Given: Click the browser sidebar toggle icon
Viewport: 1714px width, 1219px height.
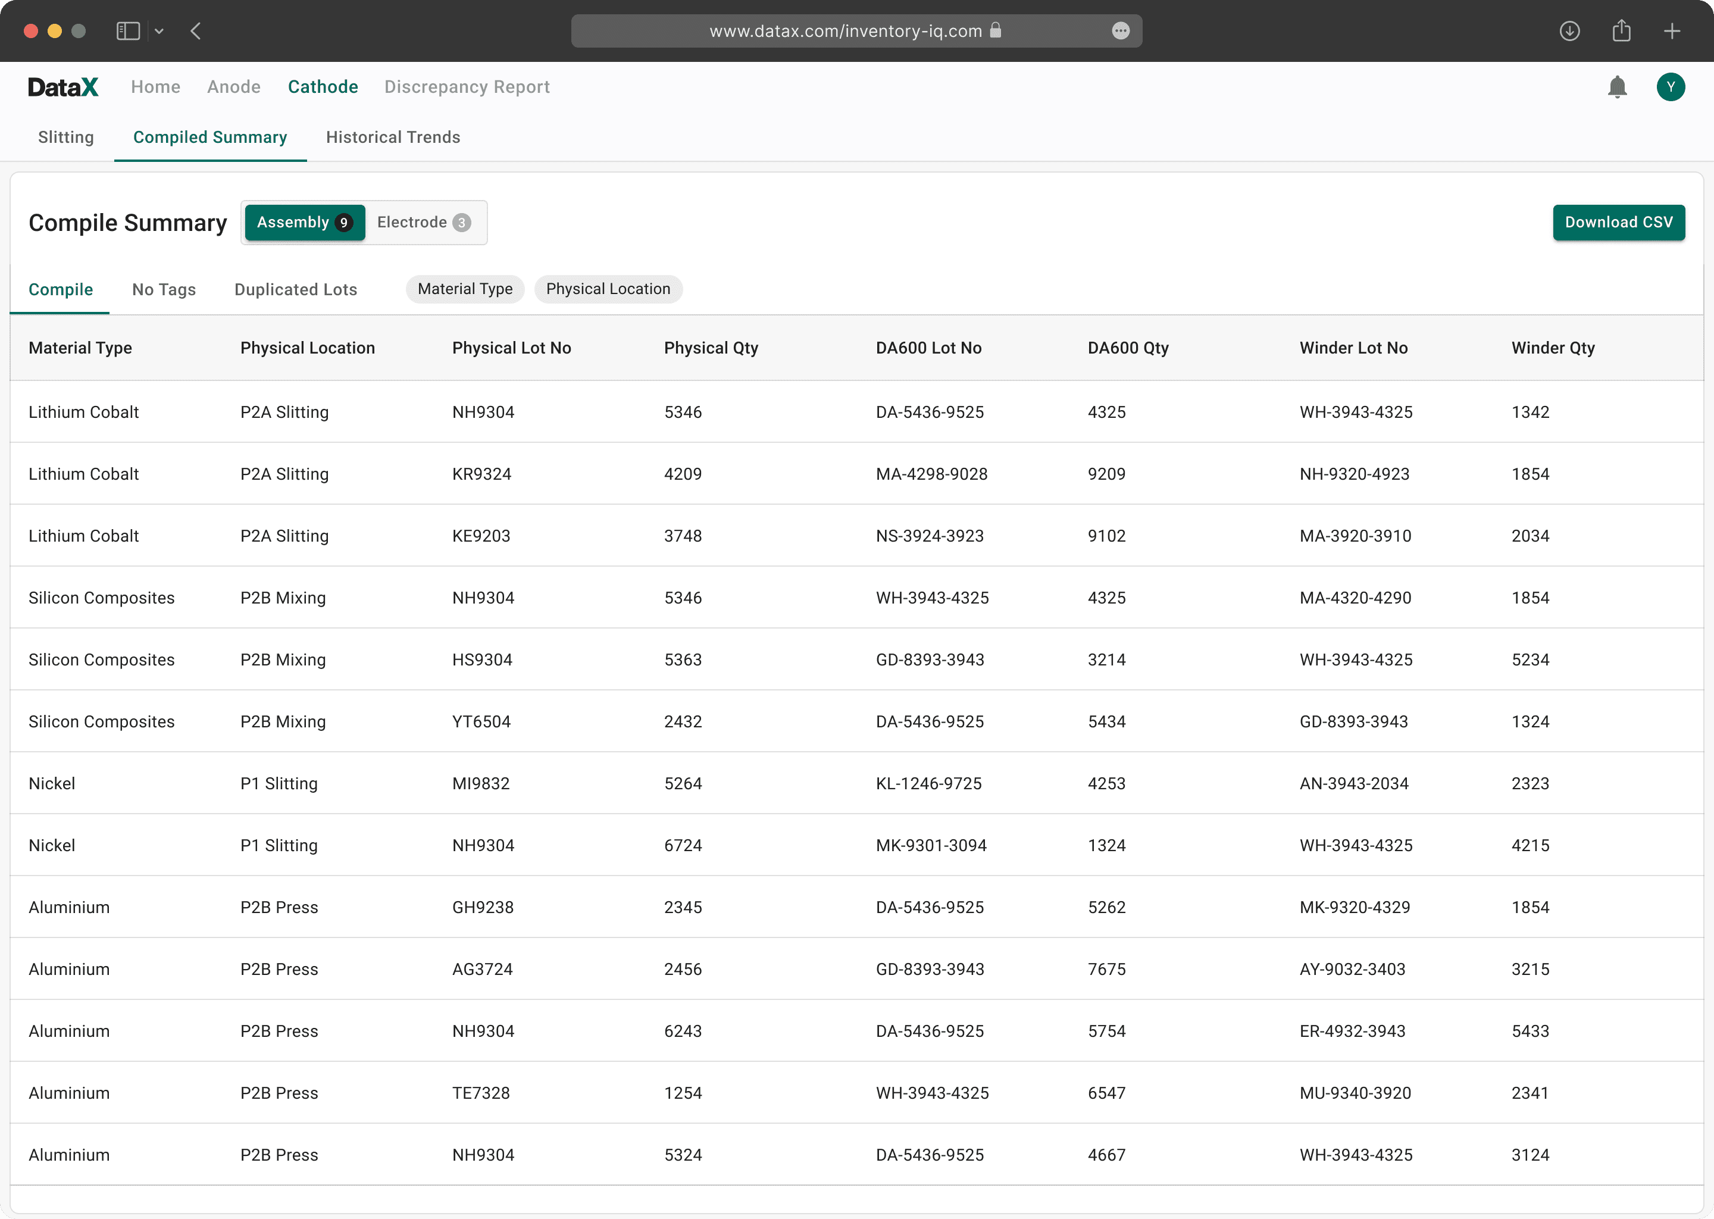Looking at the screenshot, I should click(127, 31).
